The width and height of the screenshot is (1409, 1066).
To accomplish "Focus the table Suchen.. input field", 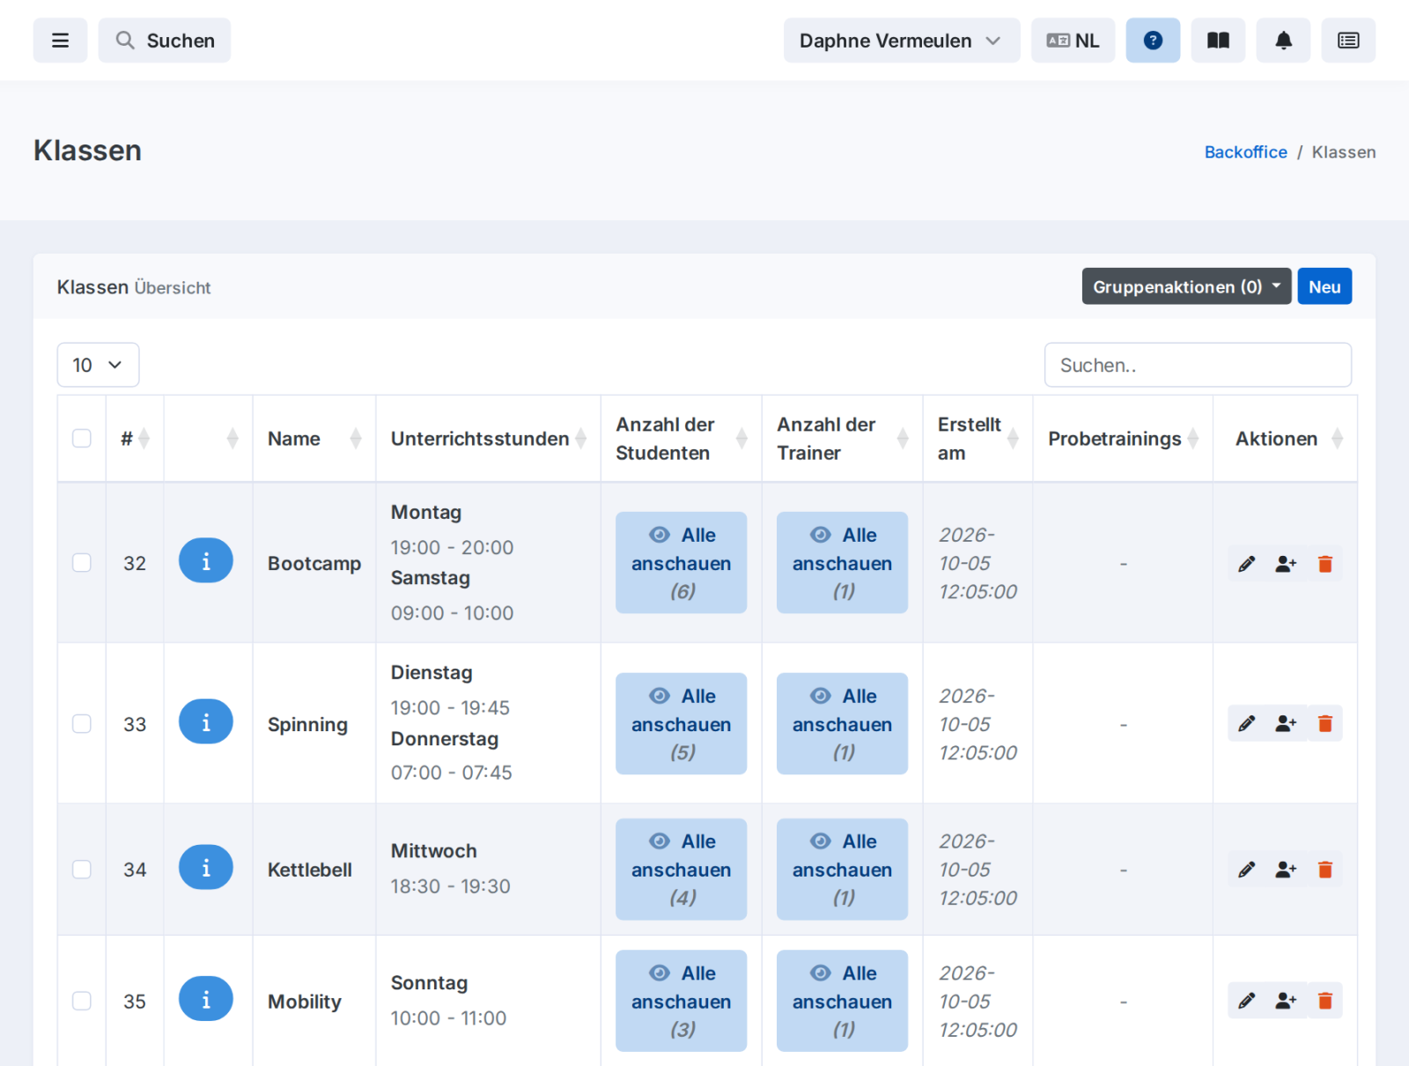I will tap(1198, 365).
